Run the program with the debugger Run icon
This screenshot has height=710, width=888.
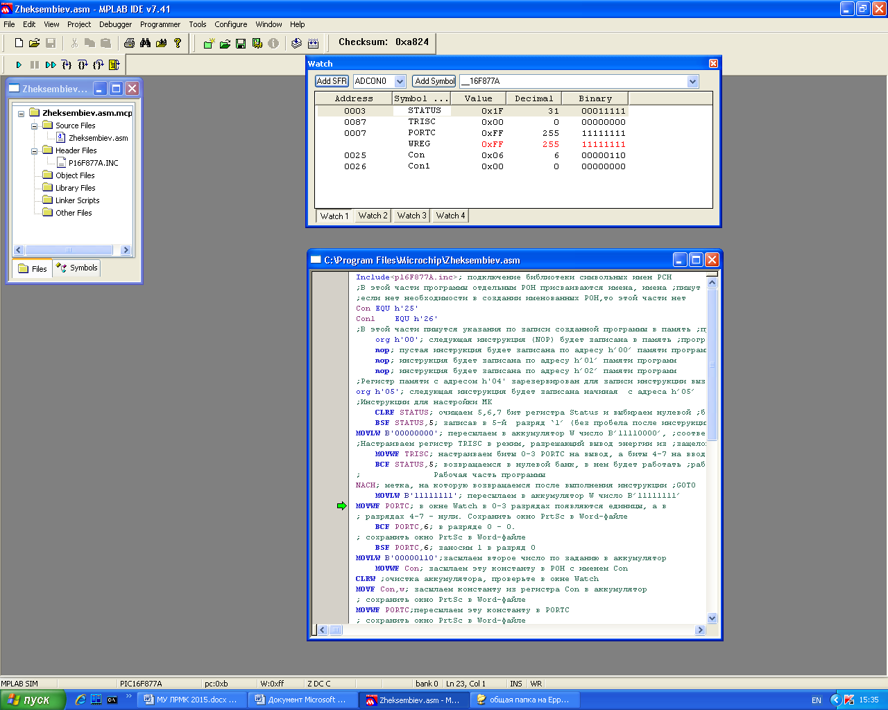tap(19, 64)
